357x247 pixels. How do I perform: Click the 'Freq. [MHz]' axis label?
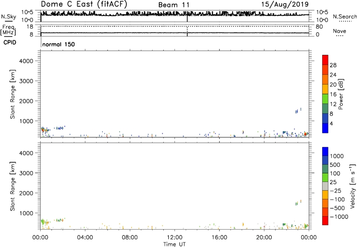(x=8, y=30)
